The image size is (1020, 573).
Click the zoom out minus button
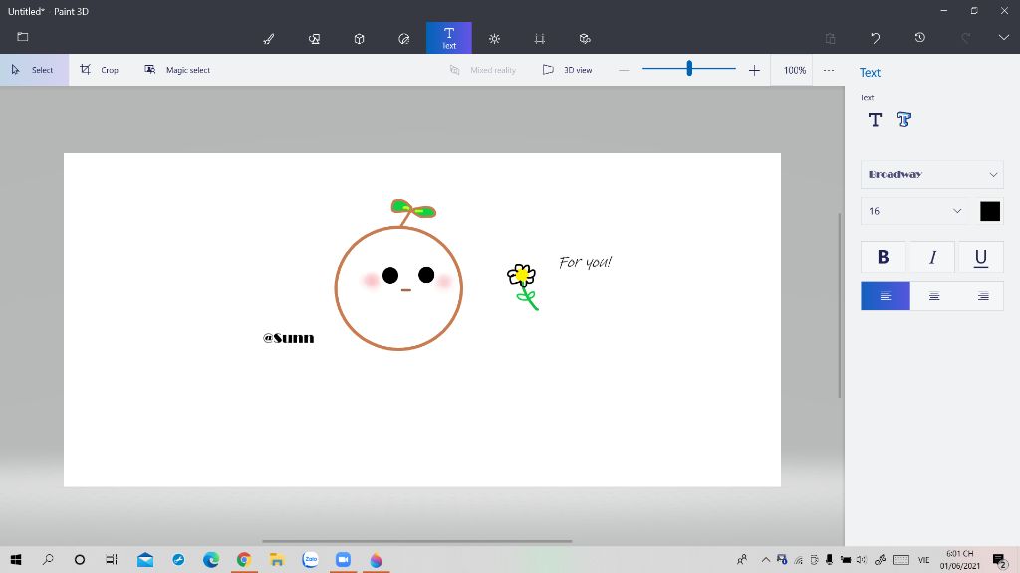624,70
